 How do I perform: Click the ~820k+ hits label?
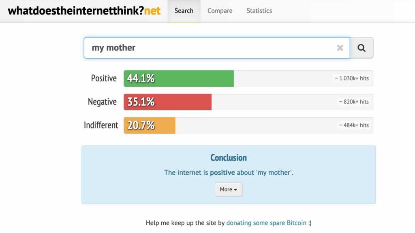(x=354, y=102)
